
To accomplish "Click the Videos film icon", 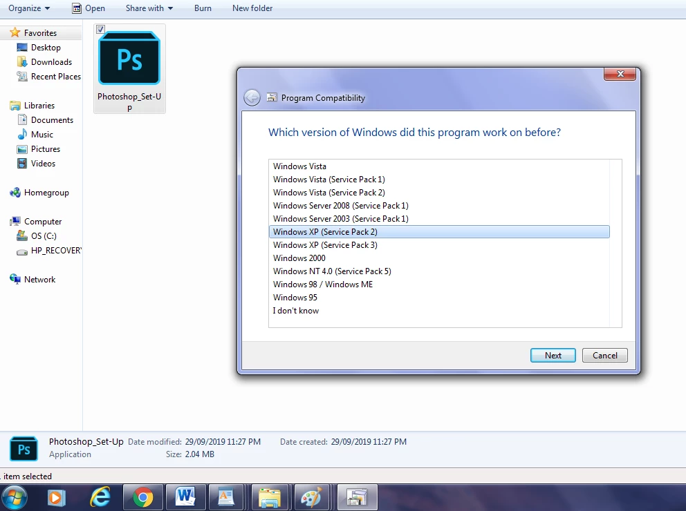I will [x=22, y=164].
